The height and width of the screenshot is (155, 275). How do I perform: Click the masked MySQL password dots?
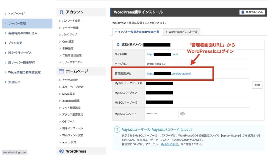click(152, 113)
